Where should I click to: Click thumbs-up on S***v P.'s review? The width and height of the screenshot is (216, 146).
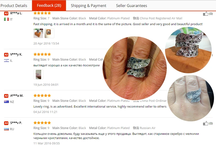tap(206, 123)
